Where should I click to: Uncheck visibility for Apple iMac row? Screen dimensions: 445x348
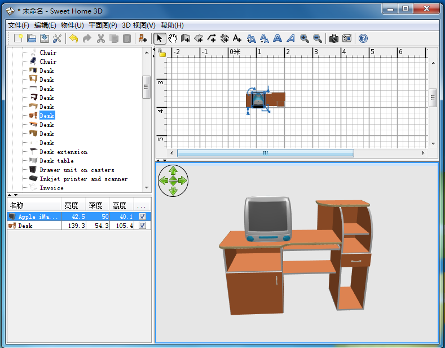142,217
